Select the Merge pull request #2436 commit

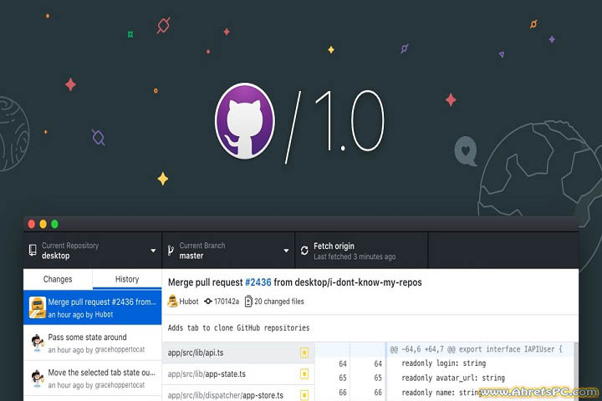coord(93,307)
